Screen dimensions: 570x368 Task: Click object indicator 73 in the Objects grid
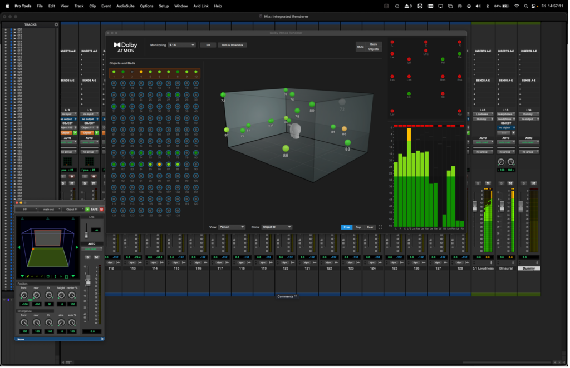[x=132, y=153]
